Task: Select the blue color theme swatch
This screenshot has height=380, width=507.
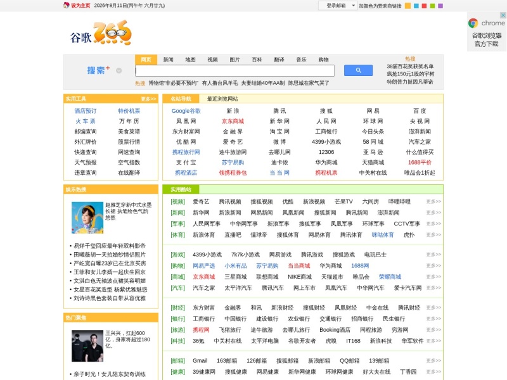Action: [x=416, y=6]
